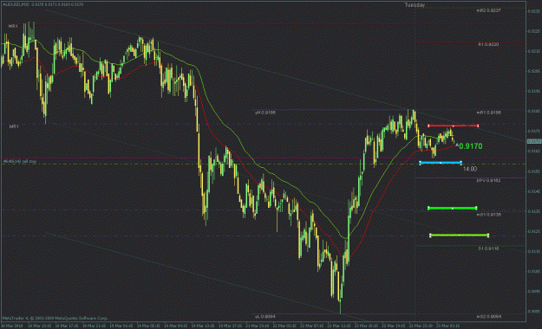Click the mR1 0.9186 pivot label
The height and width of the screenshot is (329, 542).
point(488,113)
